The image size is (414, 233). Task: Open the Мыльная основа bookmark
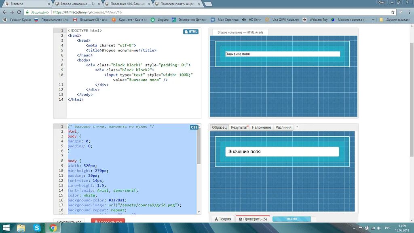[349, 19]
